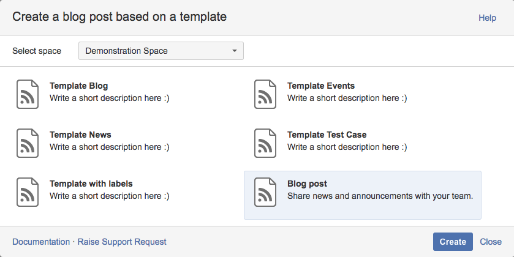Click the Template Test Case feed icon
The width and height of the screenshot is (514, 257).
tap(265, 142)
